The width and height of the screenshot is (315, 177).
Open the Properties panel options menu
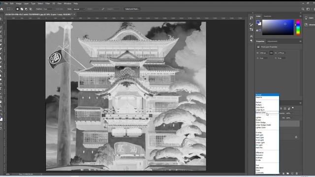300,41
